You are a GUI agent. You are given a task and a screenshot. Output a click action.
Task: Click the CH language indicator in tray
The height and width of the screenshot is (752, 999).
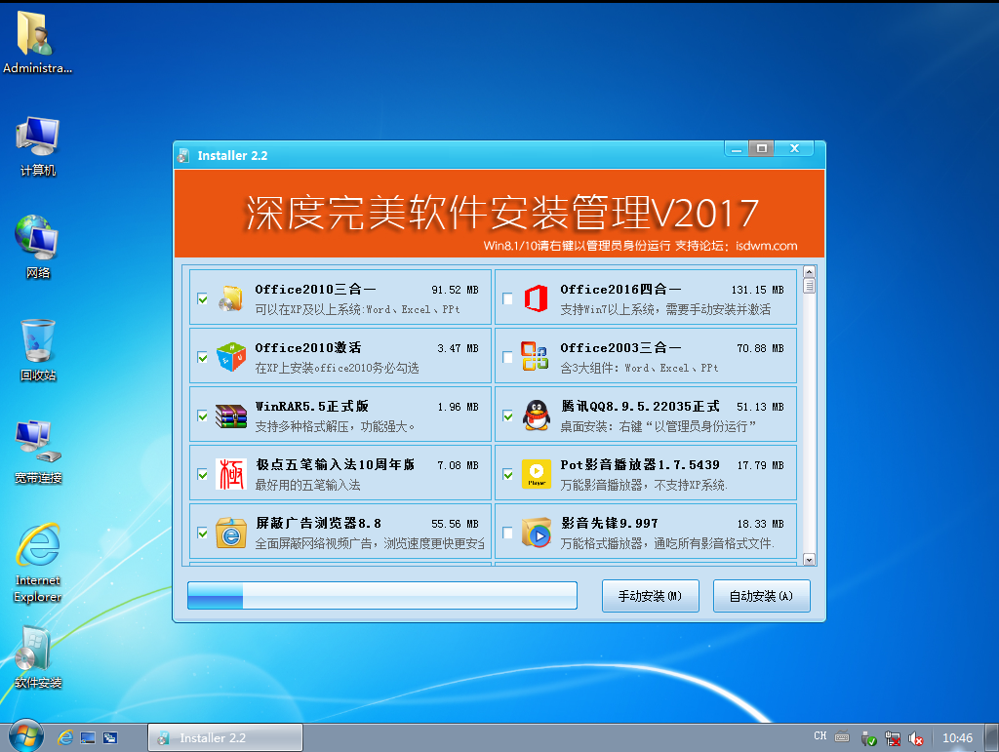pyautogui.click(x=819, y=736)
